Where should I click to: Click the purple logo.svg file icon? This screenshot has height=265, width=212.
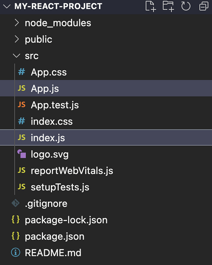(x=22, y=154)
